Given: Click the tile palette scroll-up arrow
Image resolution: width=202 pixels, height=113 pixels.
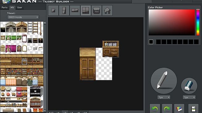Looking at the screenshot, I should [45, 23].
